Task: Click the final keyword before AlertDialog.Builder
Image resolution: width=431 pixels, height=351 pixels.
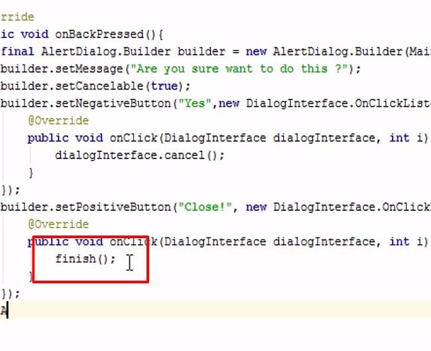Action: (17, 52)
